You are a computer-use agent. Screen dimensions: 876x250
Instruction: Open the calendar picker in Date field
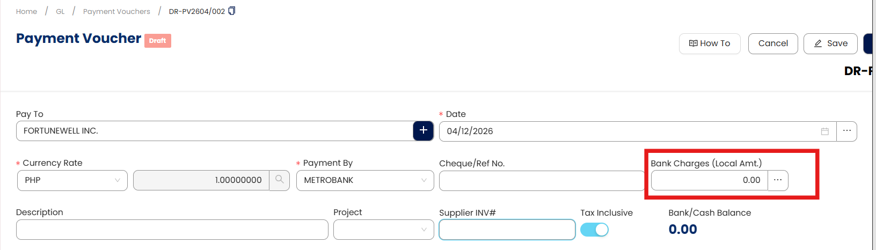click(x=825, y=131)
